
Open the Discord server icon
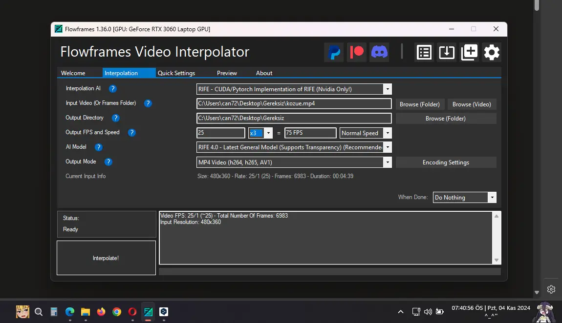point(379,52)
